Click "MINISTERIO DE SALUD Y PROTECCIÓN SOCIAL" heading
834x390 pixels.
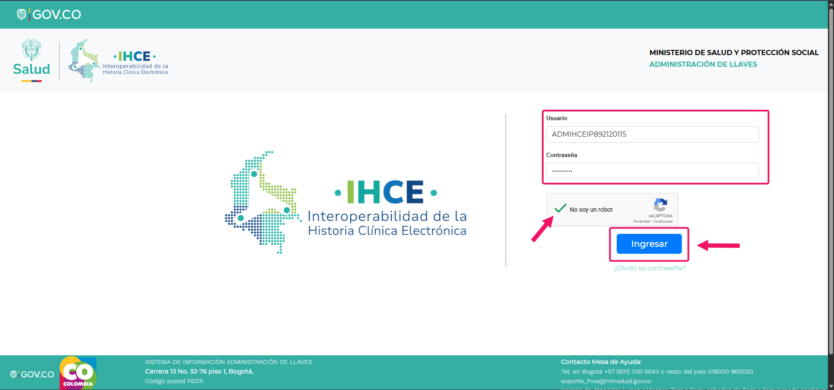click(x=734, y=52)
